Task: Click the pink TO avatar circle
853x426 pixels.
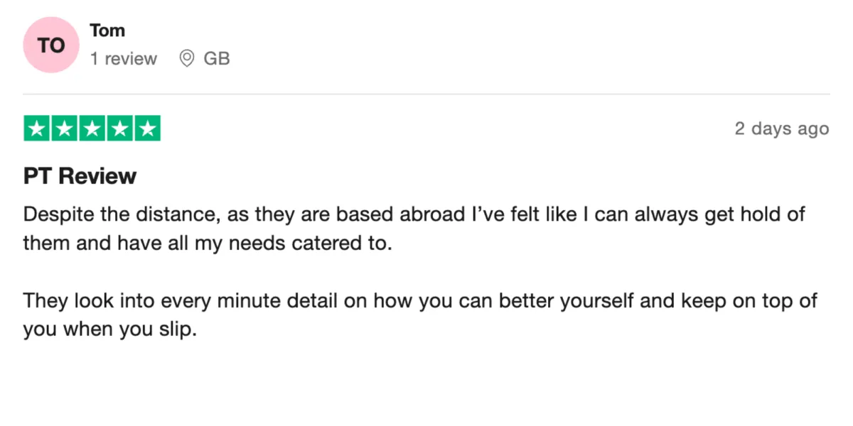Action: tap(50, 45)
